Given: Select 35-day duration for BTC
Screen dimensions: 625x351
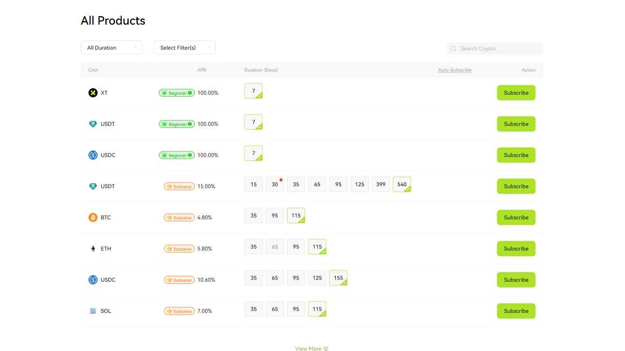Looking at the screenshot, I should (254, 216).
